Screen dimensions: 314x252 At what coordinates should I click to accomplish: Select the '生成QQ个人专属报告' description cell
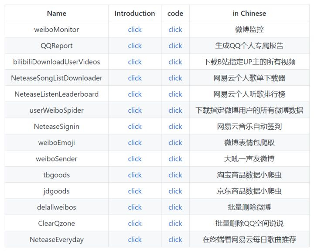[x=249, y=46]
